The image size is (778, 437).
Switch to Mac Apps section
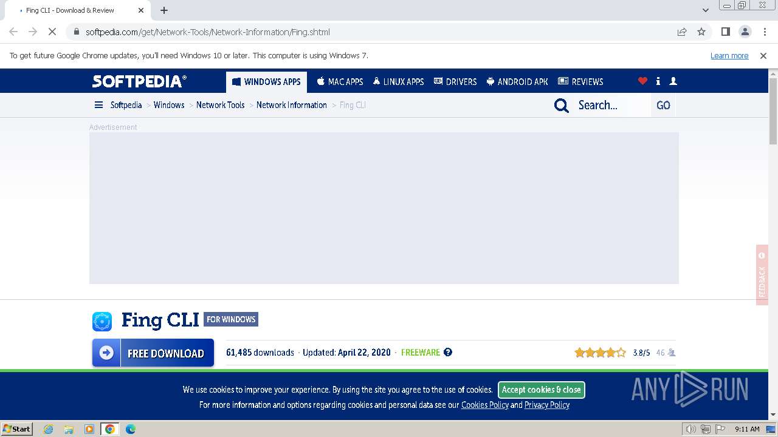tap(340, 81)
